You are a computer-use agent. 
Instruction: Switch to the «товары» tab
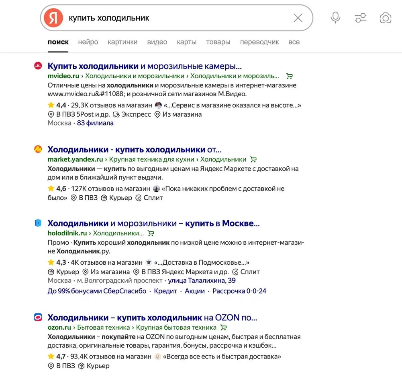tap(218, 42)
